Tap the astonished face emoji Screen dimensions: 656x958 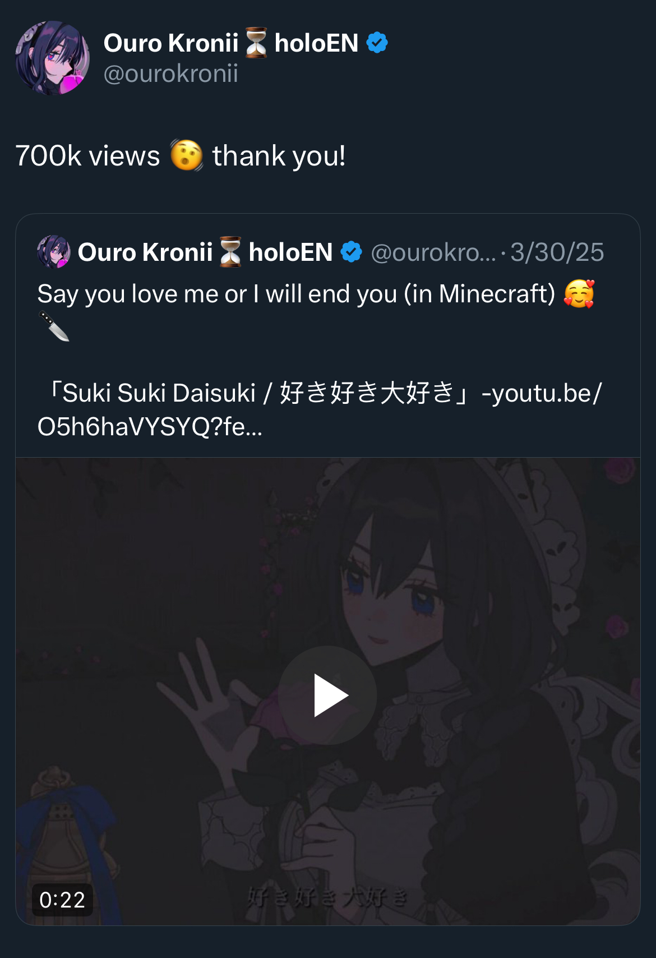(x=186, y=155)
